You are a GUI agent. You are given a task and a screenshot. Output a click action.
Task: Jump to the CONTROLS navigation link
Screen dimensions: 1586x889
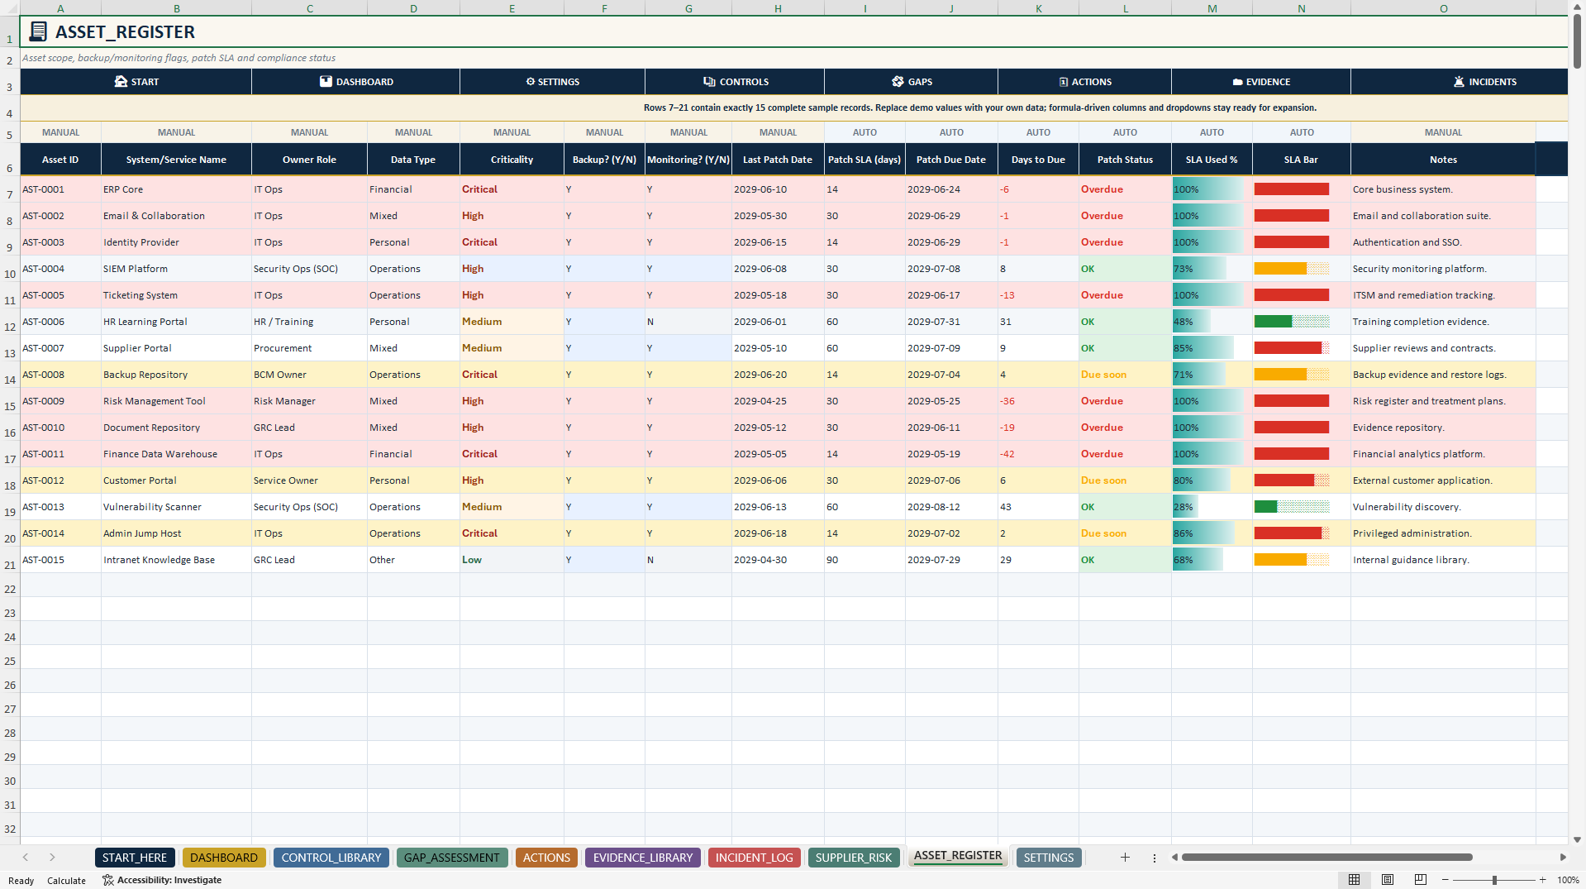(735, 82)
